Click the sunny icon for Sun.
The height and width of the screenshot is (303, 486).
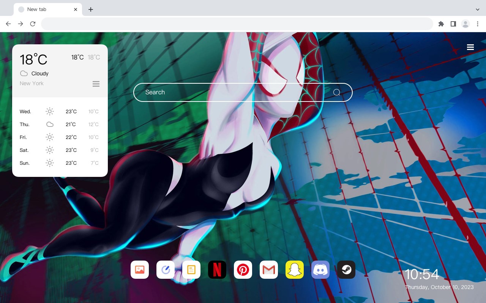click(50, 163)
